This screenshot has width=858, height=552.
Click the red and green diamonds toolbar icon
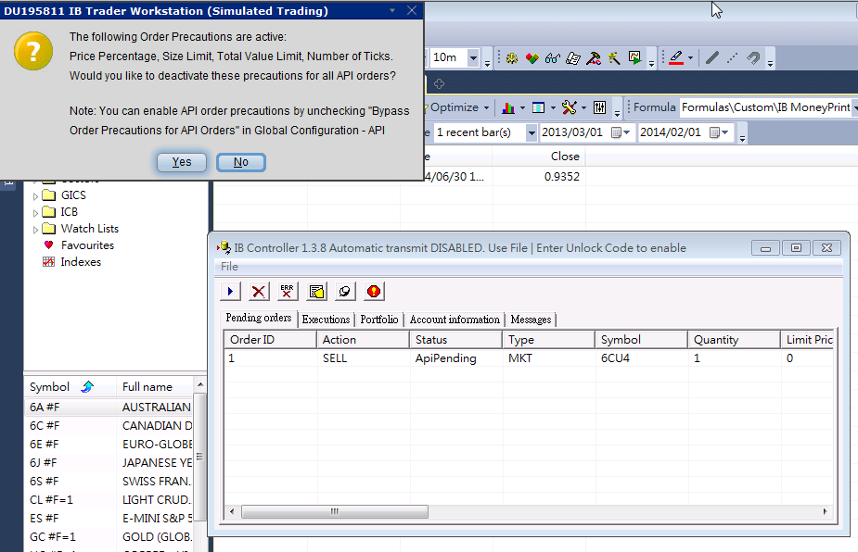coord(531,58)
